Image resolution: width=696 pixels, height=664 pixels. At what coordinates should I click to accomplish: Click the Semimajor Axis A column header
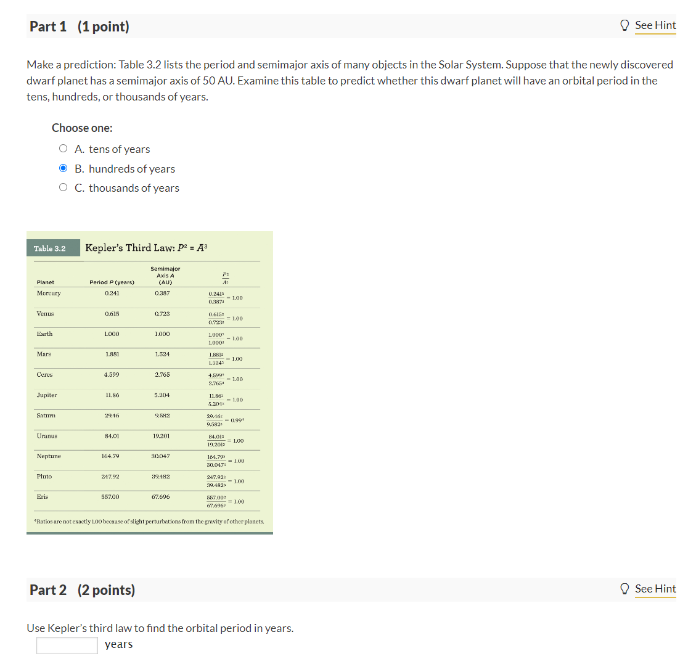tap(165, 275)
